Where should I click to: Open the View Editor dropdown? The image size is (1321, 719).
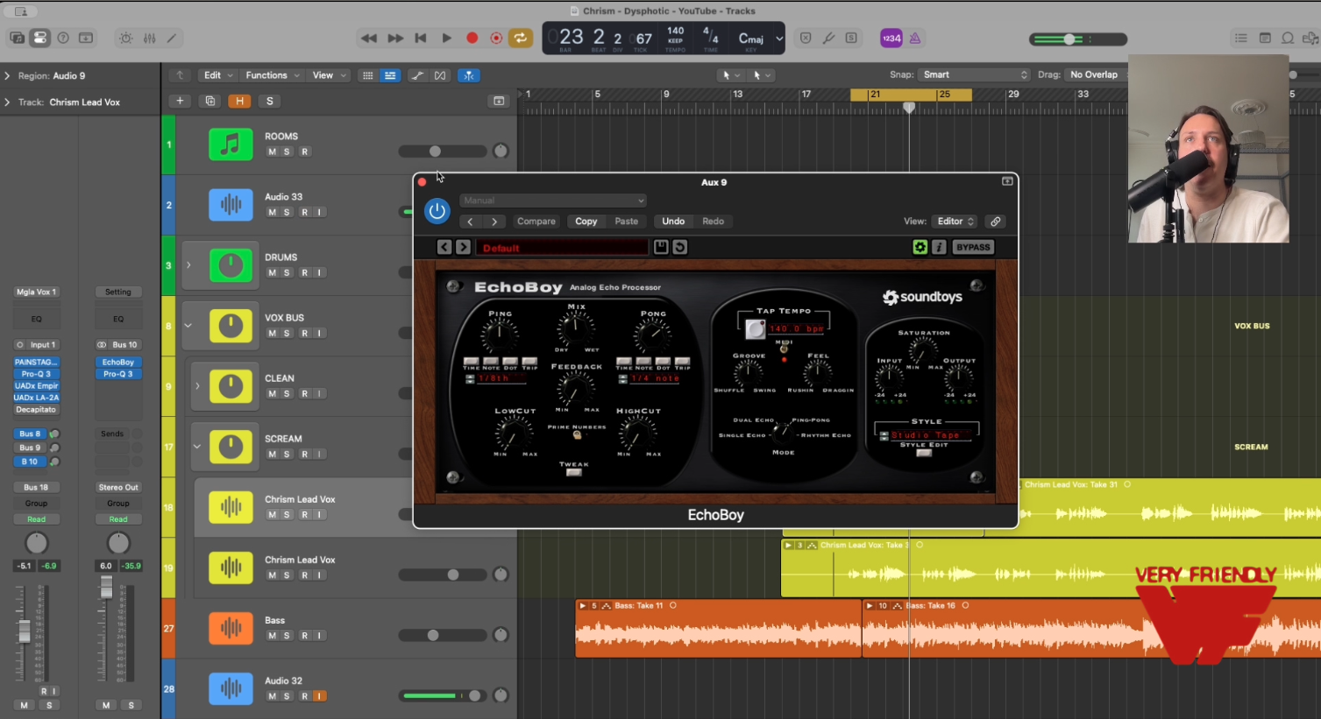tap(955, 222)
